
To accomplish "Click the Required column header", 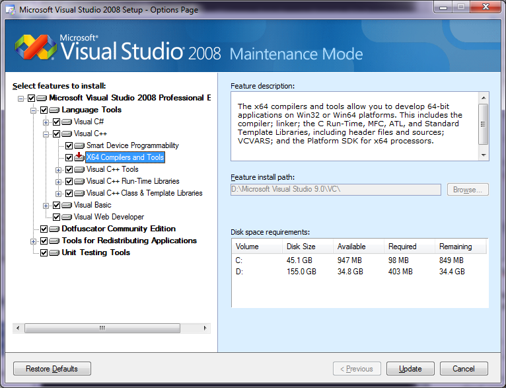I will 410,247.
